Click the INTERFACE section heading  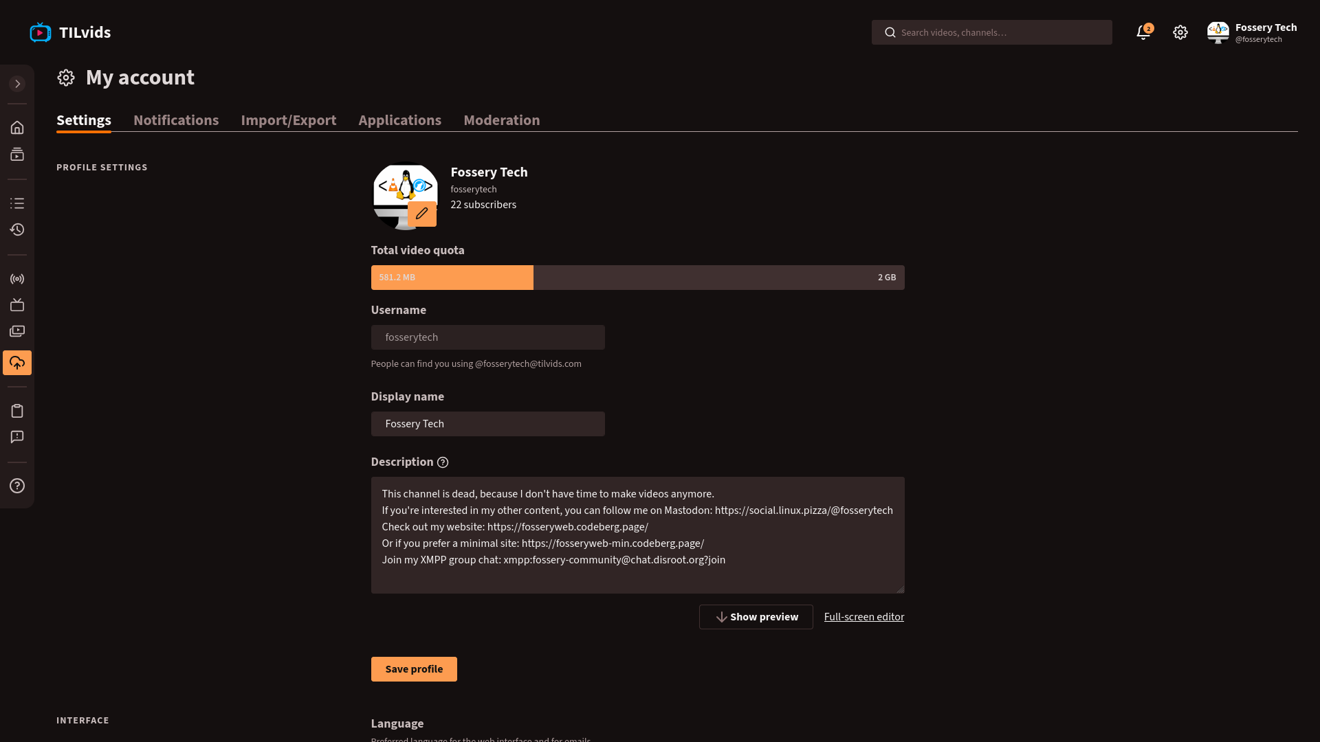[82, 721]
